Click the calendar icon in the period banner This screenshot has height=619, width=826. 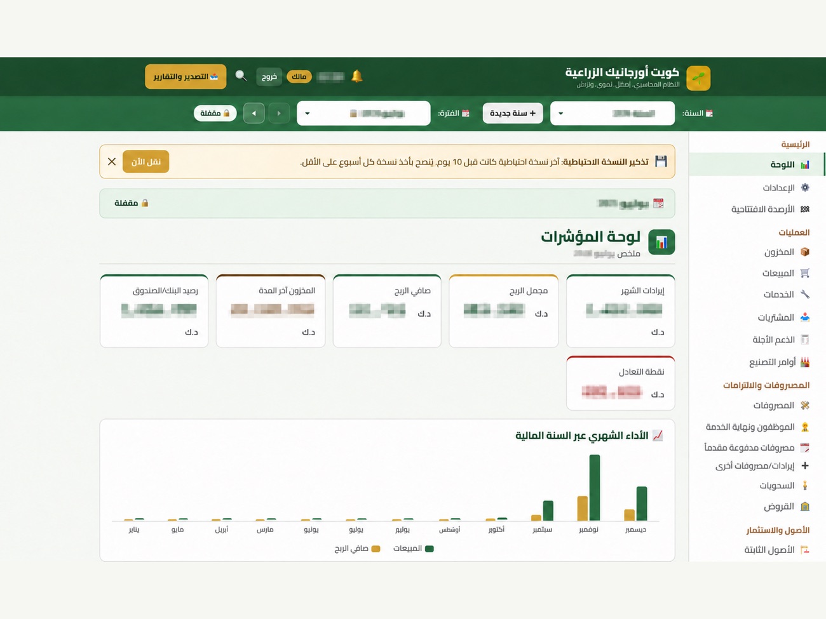point(658,203)
